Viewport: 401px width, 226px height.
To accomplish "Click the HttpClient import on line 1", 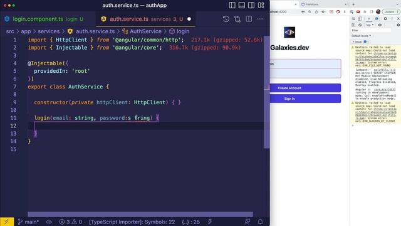I will tap(71, 40).
